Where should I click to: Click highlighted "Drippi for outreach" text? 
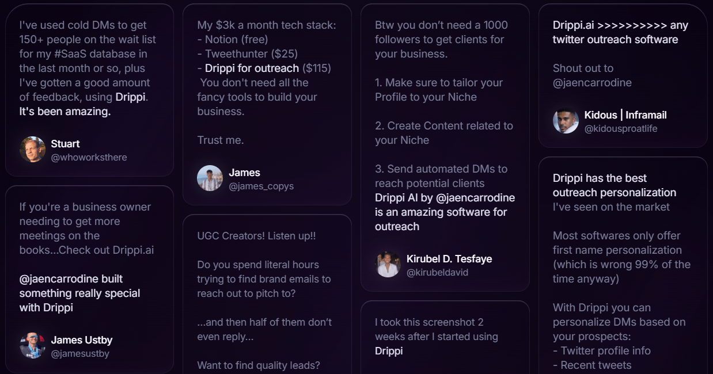(252, 68)
